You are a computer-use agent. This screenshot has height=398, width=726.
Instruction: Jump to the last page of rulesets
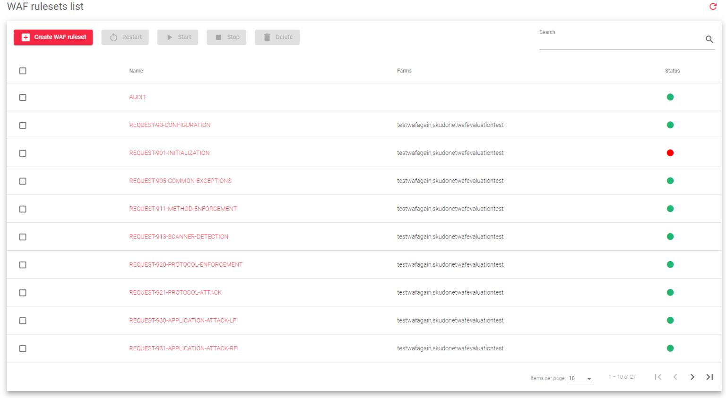click(x=709, y=377)
